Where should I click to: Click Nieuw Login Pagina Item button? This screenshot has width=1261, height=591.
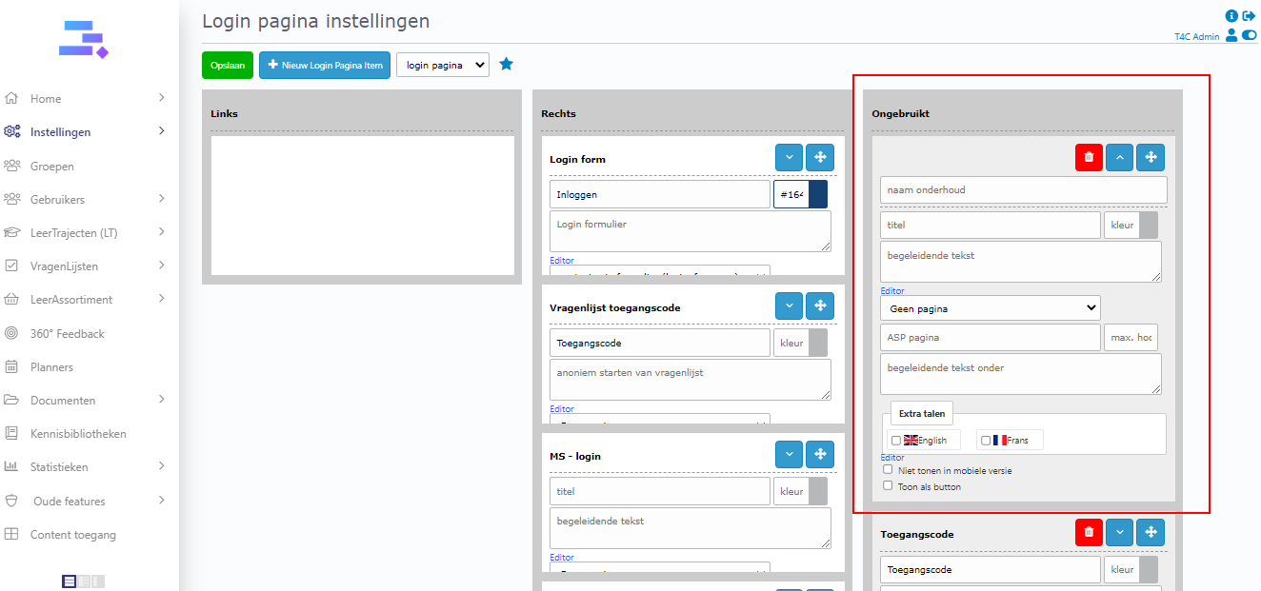tap(324, 65)
